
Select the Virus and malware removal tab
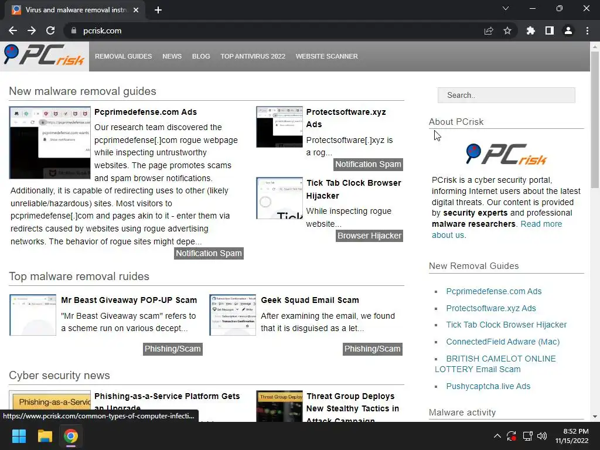tap(75, 10)
